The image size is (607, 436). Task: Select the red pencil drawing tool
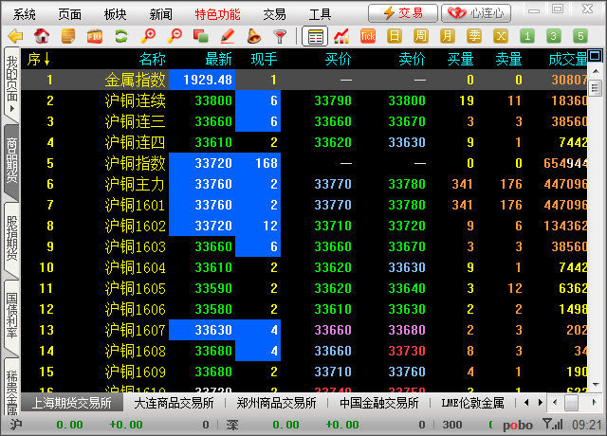pos(227,37)
